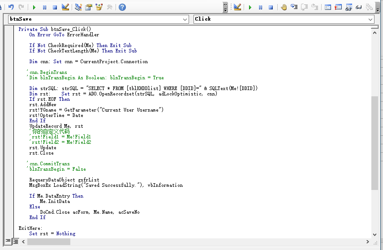Click the Step Into debug icon

pos(294,7)
